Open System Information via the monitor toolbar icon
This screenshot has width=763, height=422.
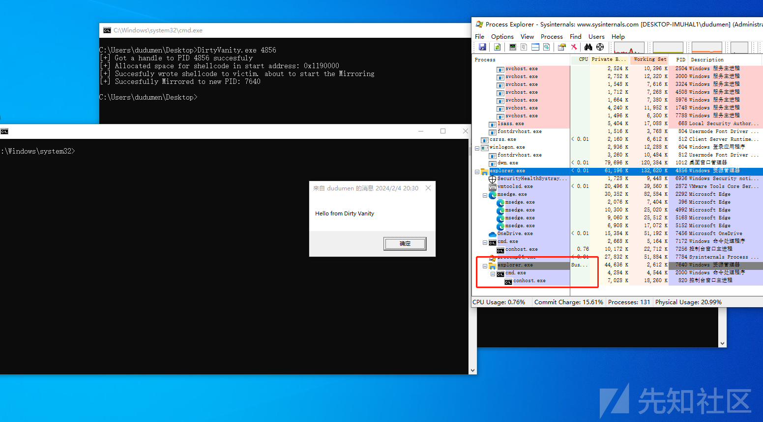513,47
